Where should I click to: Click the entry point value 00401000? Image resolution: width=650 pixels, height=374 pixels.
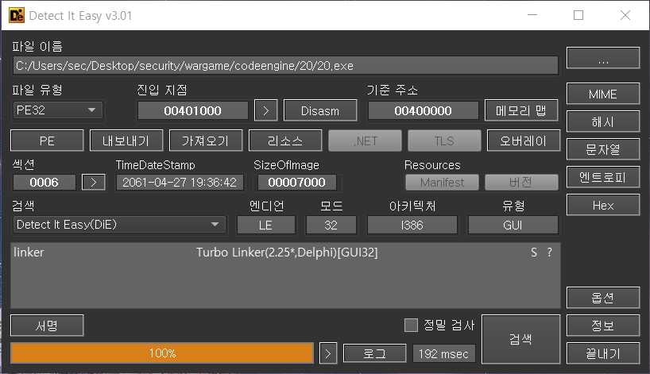pos(193,110)
